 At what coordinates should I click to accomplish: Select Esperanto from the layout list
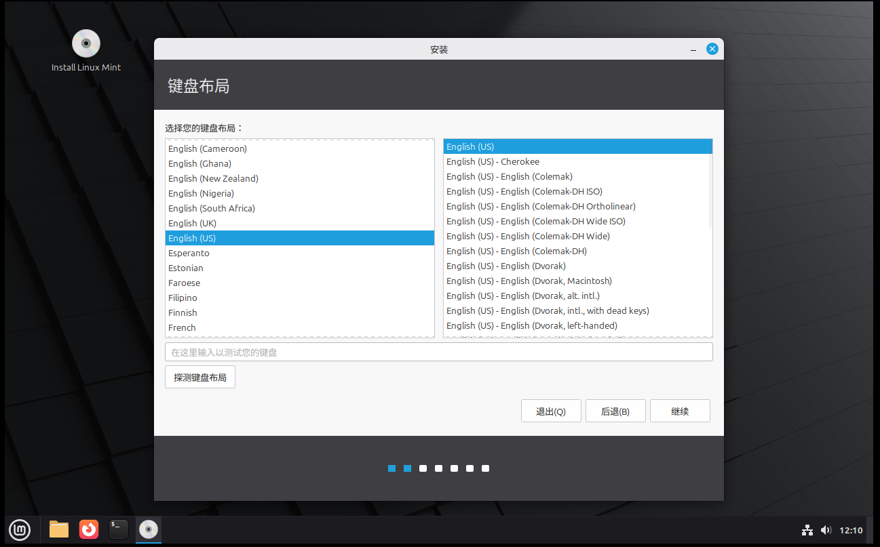pos(189,253)
